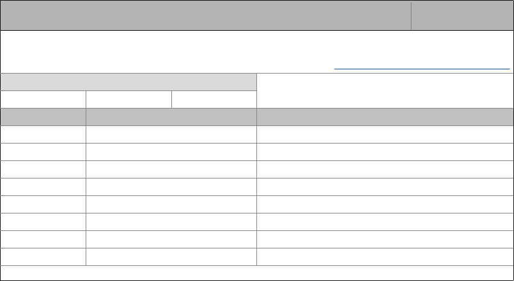The image size is (514, 281).
Task: Click first small cell under light gray bar
Action: pyautogui.click(x=43, y=99)
